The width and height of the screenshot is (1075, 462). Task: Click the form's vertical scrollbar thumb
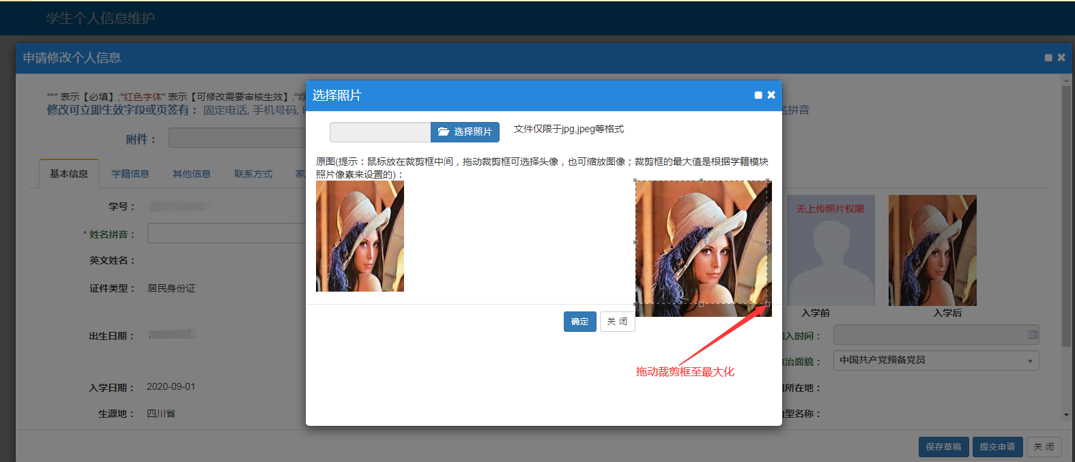1066,215
